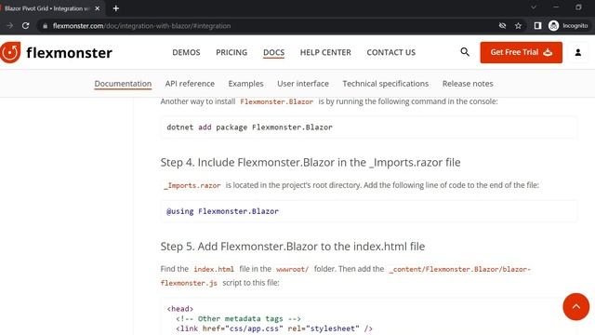Select the Blazor Pivot Grid browser tab
The image size is (595, 335).
point(51,8)
